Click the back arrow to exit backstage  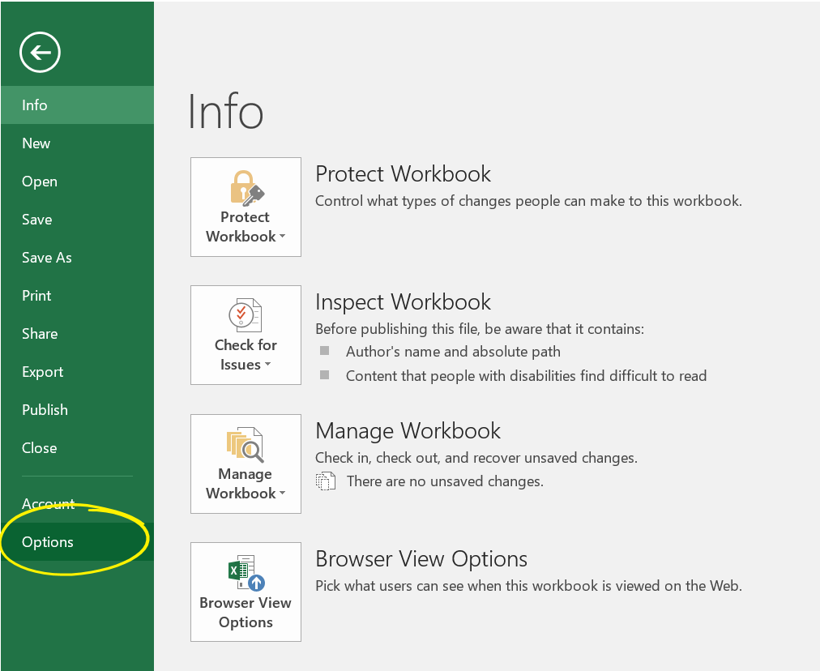click(40, 53)
